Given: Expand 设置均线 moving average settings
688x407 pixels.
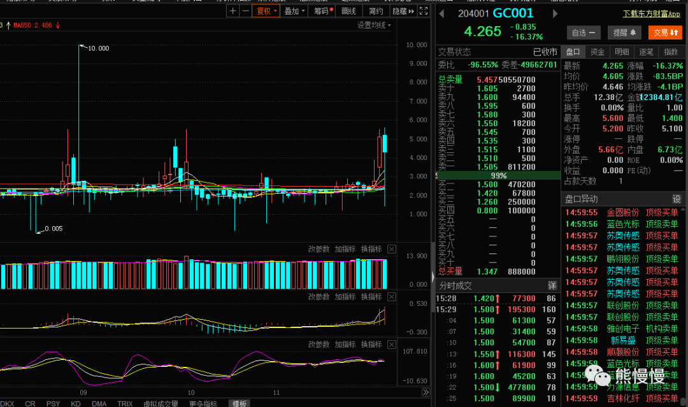Looking at the screenshot, I should pos(374,25).
